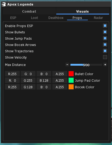This screenshot has width=112, height=145.
Task: Click the Max Distance slider bar
Action: click(86, 65)
